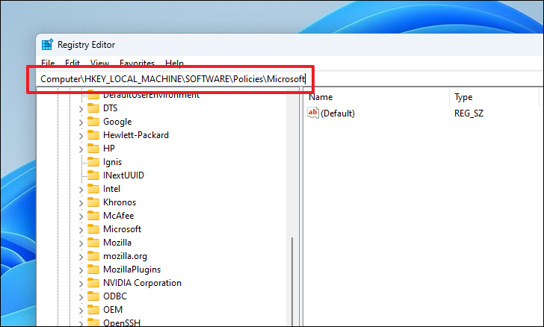Click the REG_SZ type cell
The width and height of the screenshot is (544, 327).
tap(469, 113)
